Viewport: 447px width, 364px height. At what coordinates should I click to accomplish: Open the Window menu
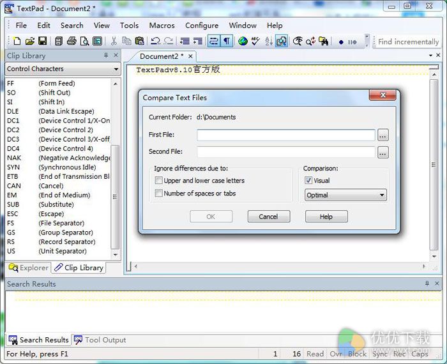[243, 26]
